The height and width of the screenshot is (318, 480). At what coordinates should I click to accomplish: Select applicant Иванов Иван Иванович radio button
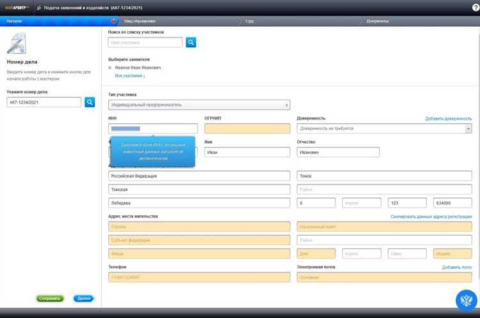point(110,67)
